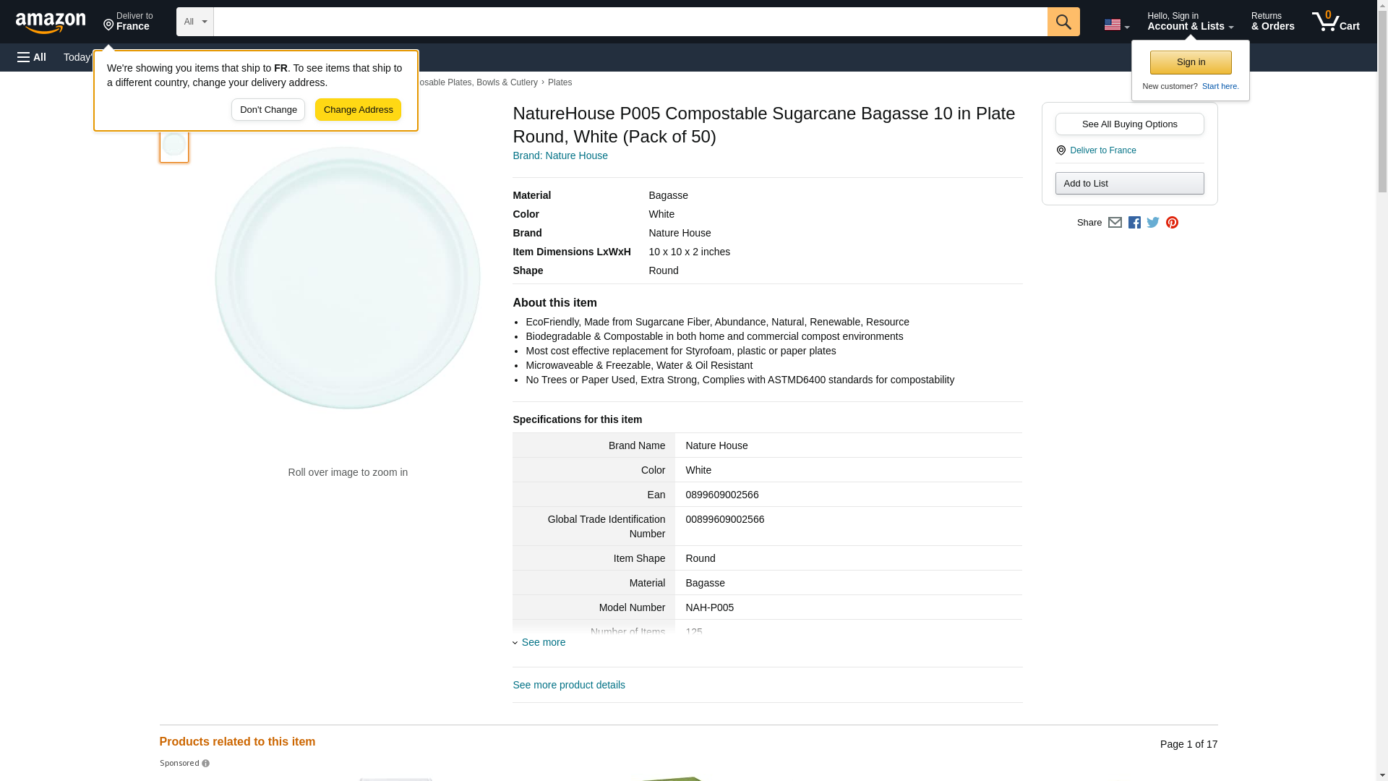1388x781 pixels.
Task: Click into the Amazon search field
Action: (629, 22)
